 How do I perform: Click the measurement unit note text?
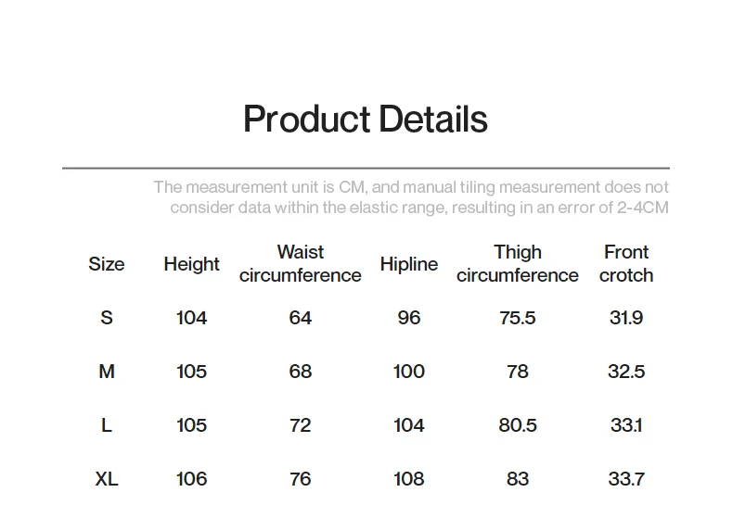[410, 197]
